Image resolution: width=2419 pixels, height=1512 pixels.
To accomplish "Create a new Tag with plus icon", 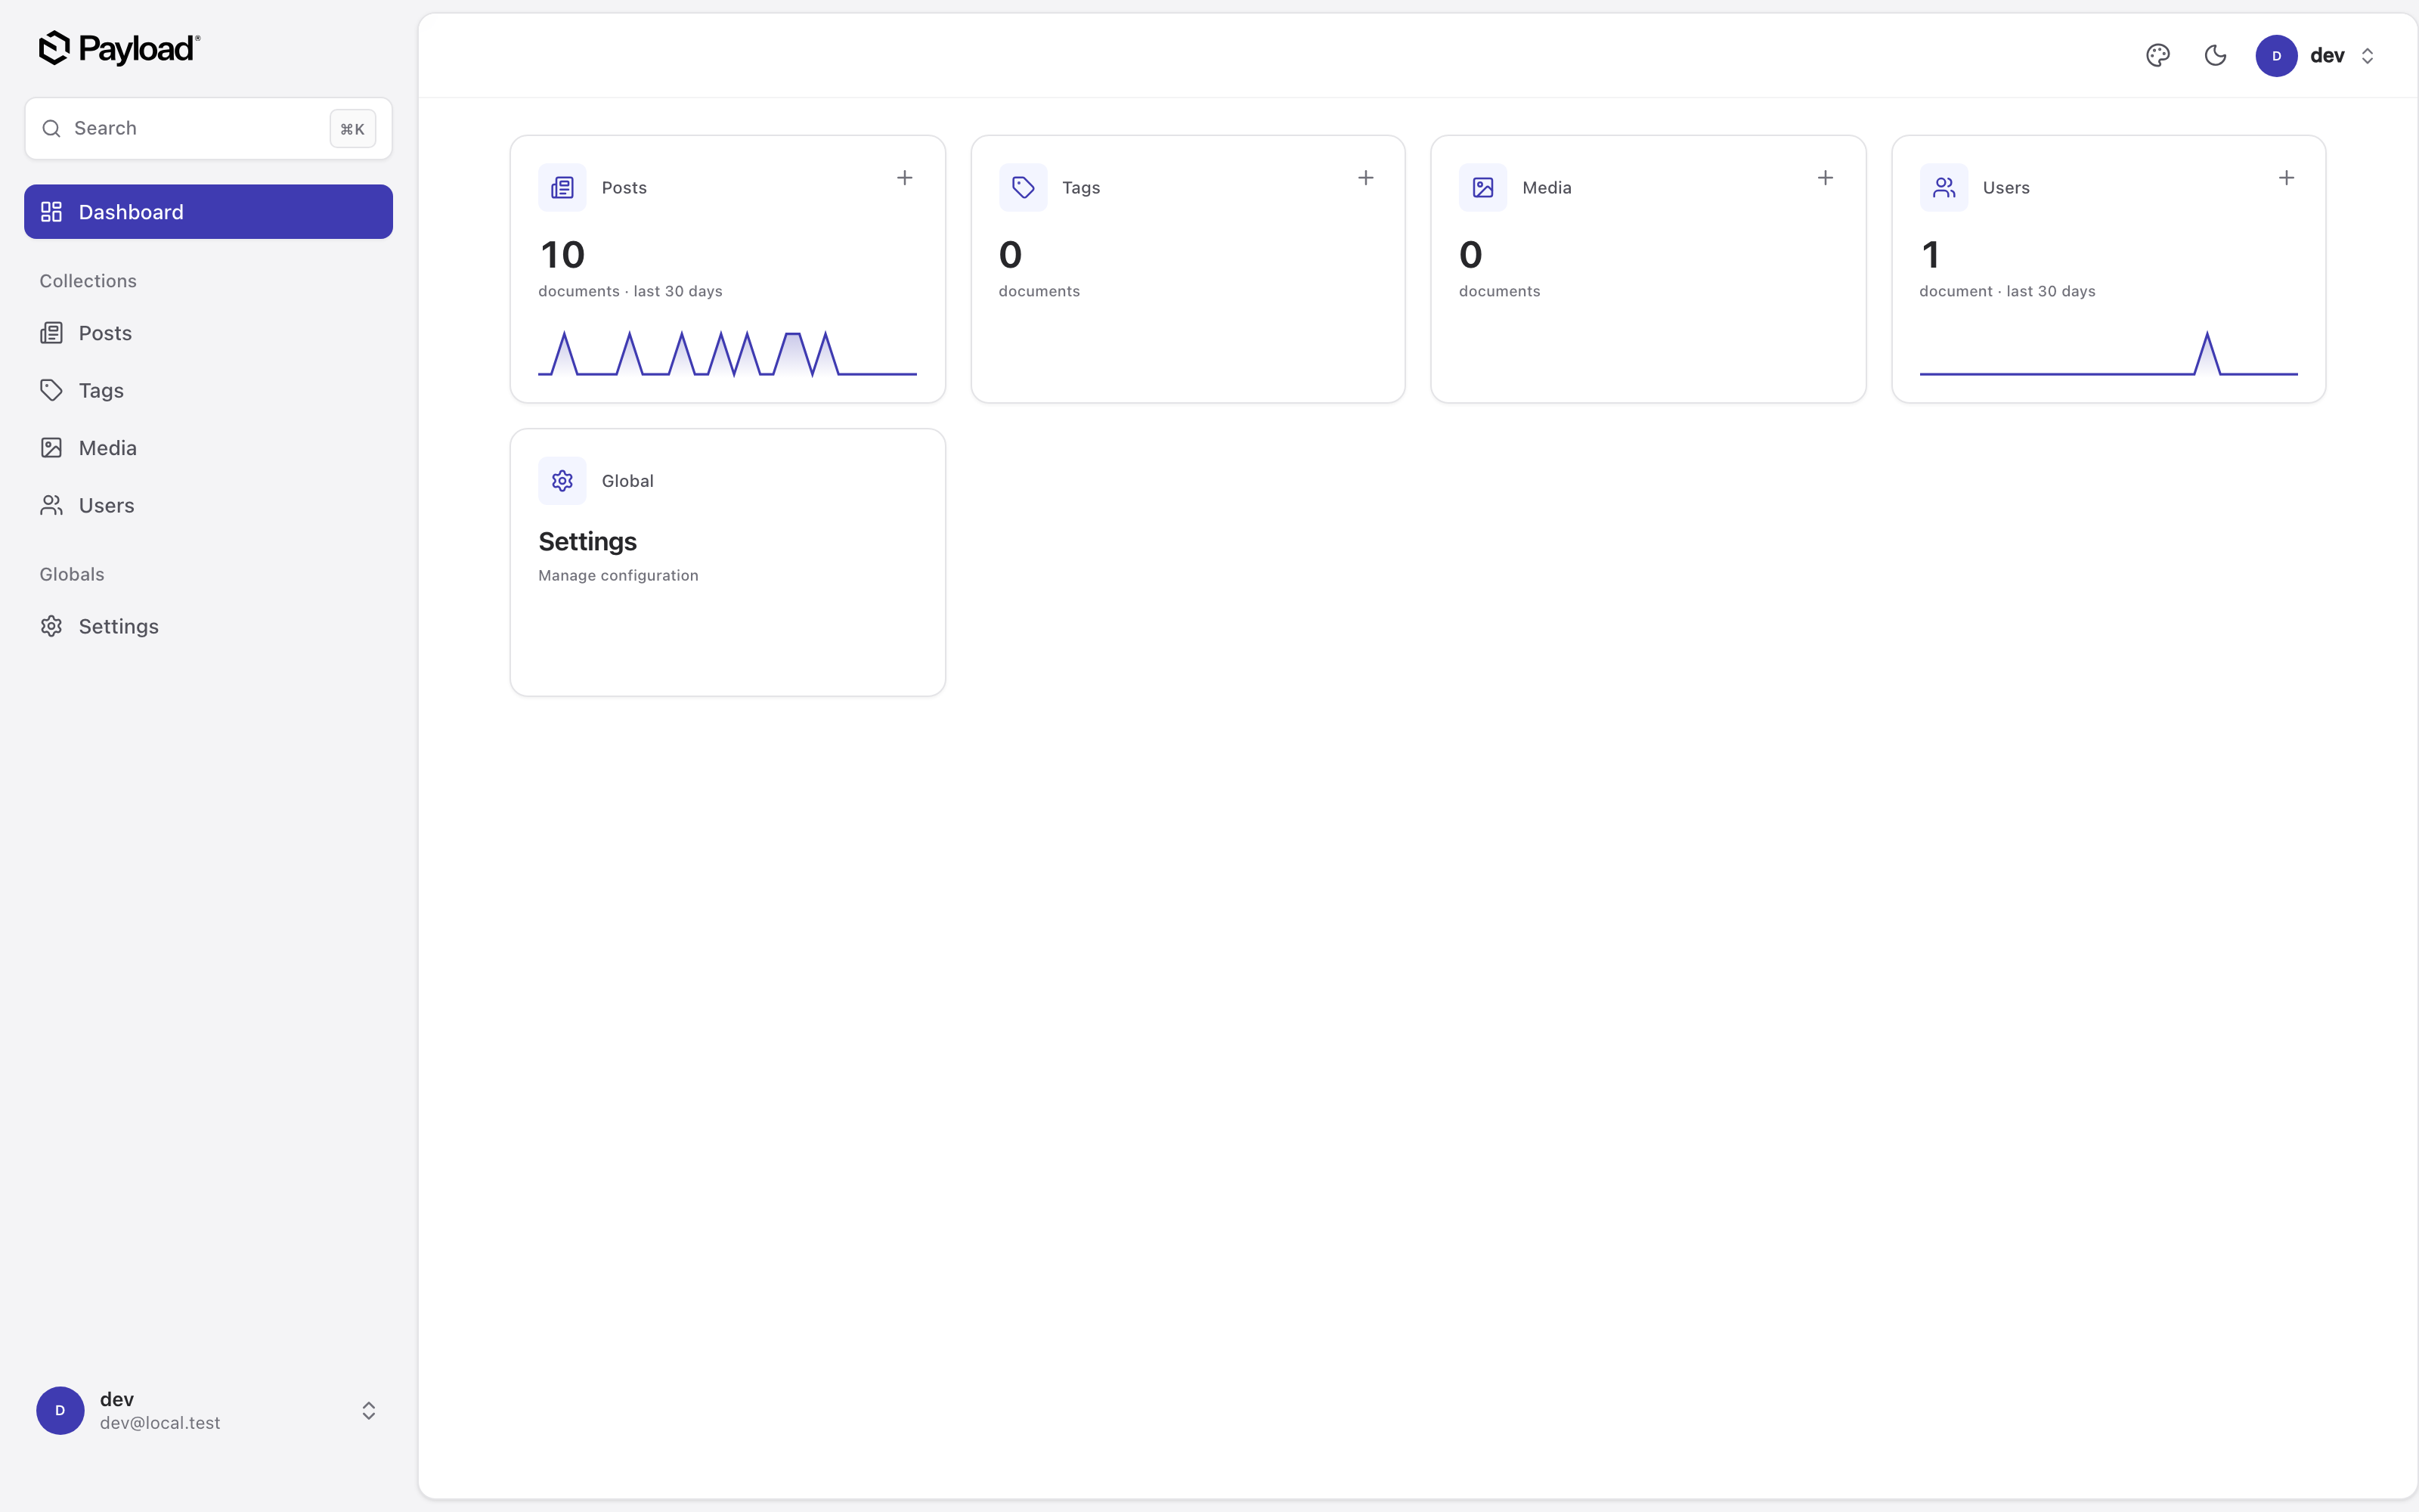I will 1365,178.
